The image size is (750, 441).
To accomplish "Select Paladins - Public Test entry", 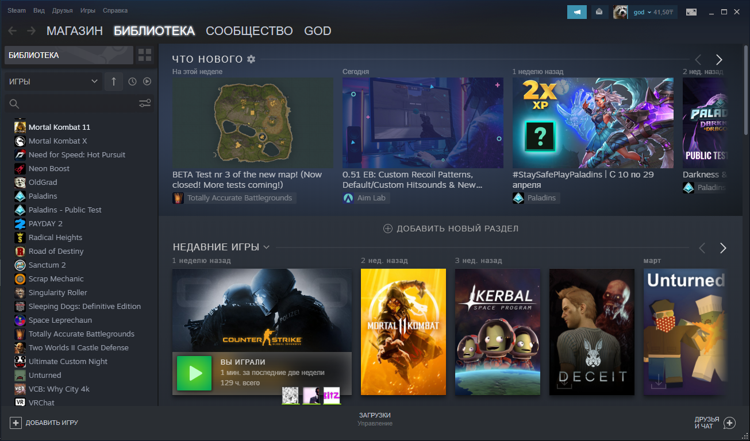I will (65, 210).
